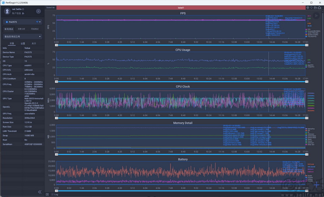Switch to the third test mode tab
324x197 pixels.
click(35, 29)
